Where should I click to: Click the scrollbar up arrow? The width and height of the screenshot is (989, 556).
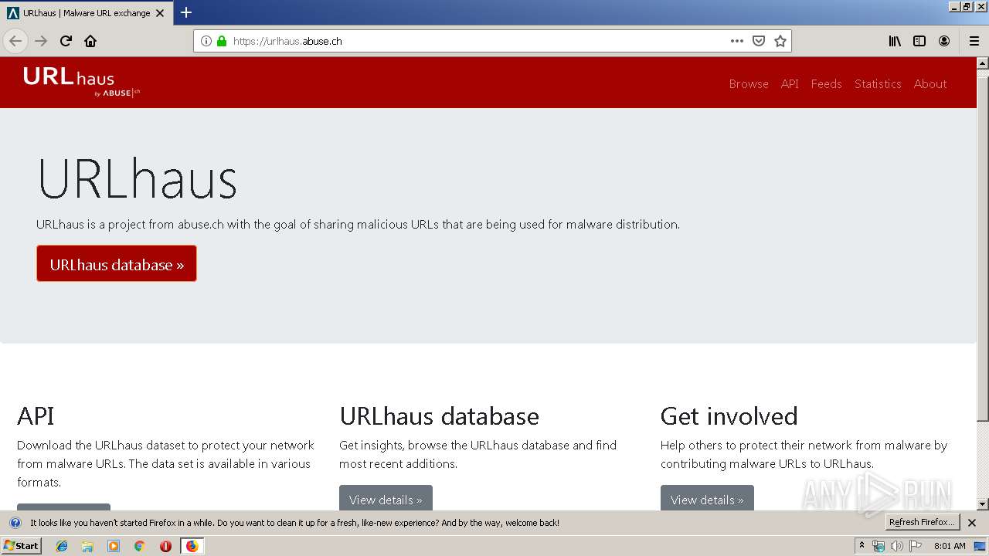point(982,63)
